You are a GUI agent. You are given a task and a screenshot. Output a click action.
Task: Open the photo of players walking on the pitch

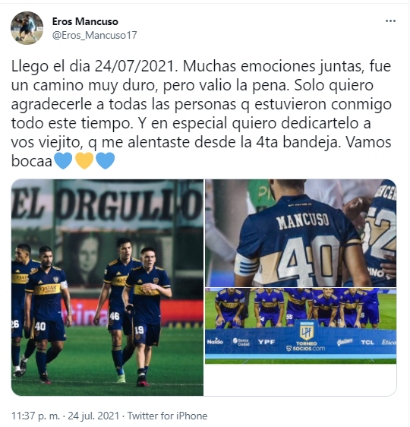point(107,287)
